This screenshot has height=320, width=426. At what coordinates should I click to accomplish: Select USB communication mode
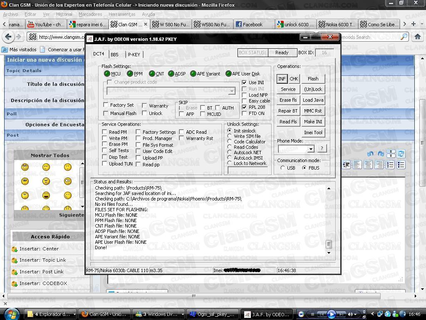pos(282,168)
